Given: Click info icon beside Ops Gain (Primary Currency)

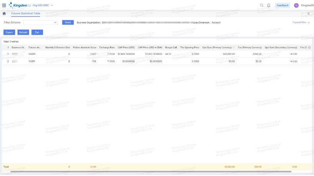Looking at the screenshot, I should pos(234,48).
